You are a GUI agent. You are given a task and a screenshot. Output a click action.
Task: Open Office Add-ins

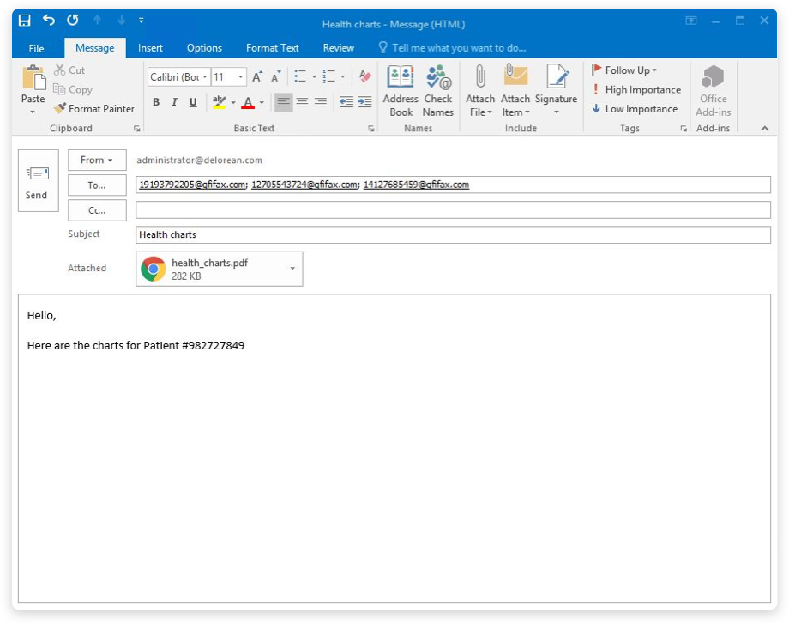(713, 91)
